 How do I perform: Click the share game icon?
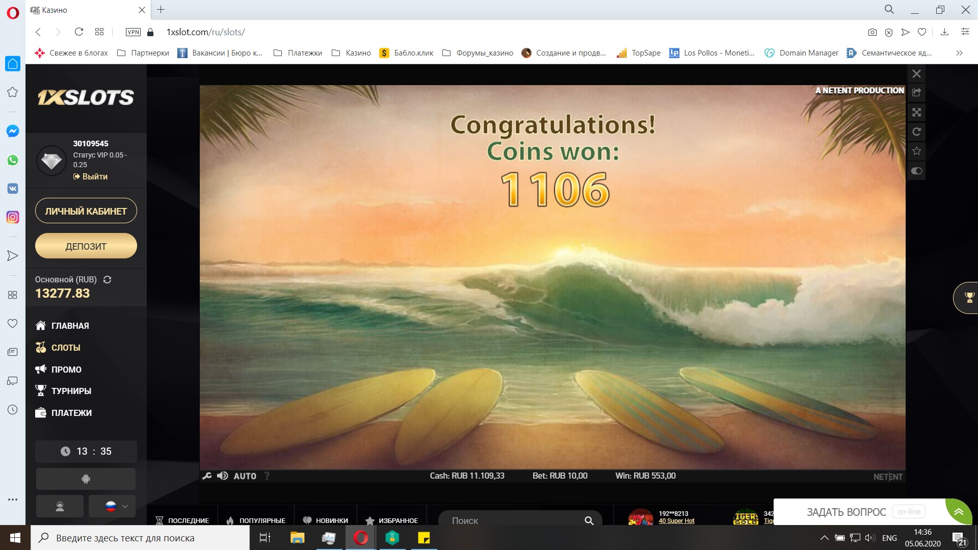[x=916, y=93]
